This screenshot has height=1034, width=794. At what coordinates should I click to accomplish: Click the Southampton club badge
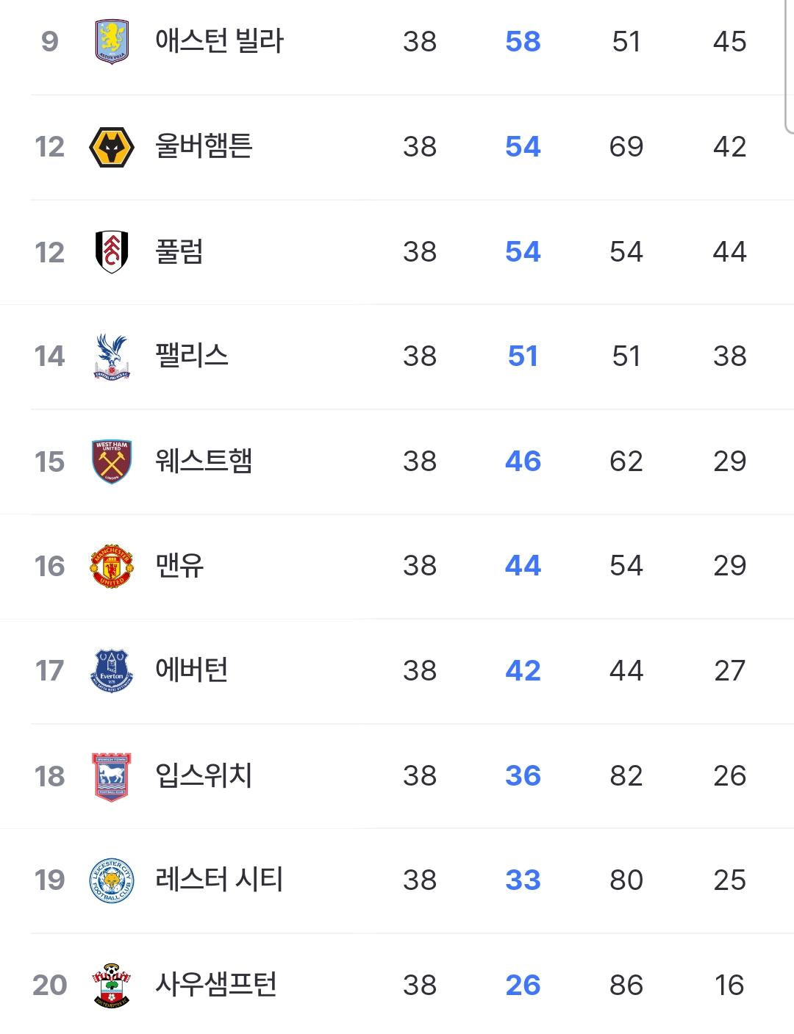pyautogui.click(x=111, y=985)
